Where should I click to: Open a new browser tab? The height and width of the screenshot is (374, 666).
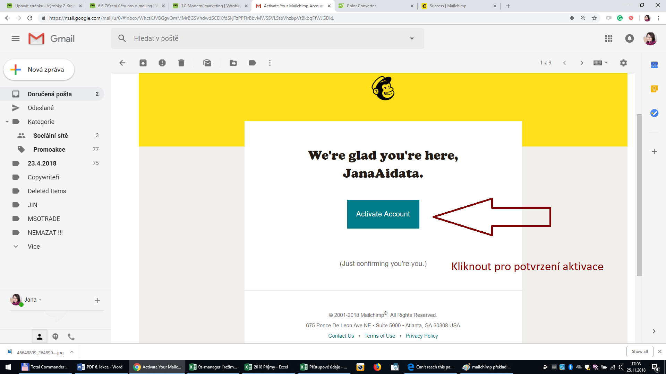[x=508, y=6]
